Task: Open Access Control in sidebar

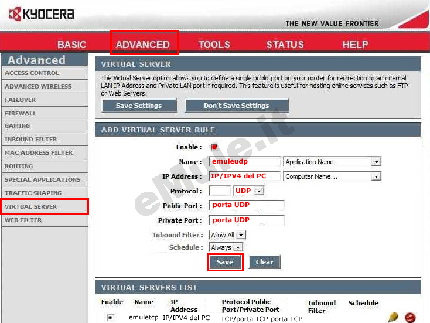Action: (x=45, y=73)
